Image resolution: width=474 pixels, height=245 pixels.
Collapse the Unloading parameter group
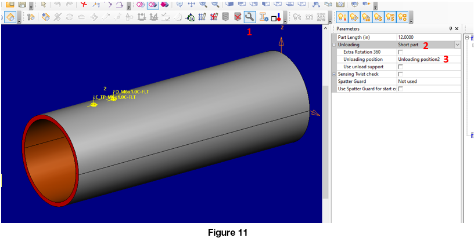[334, 45]
